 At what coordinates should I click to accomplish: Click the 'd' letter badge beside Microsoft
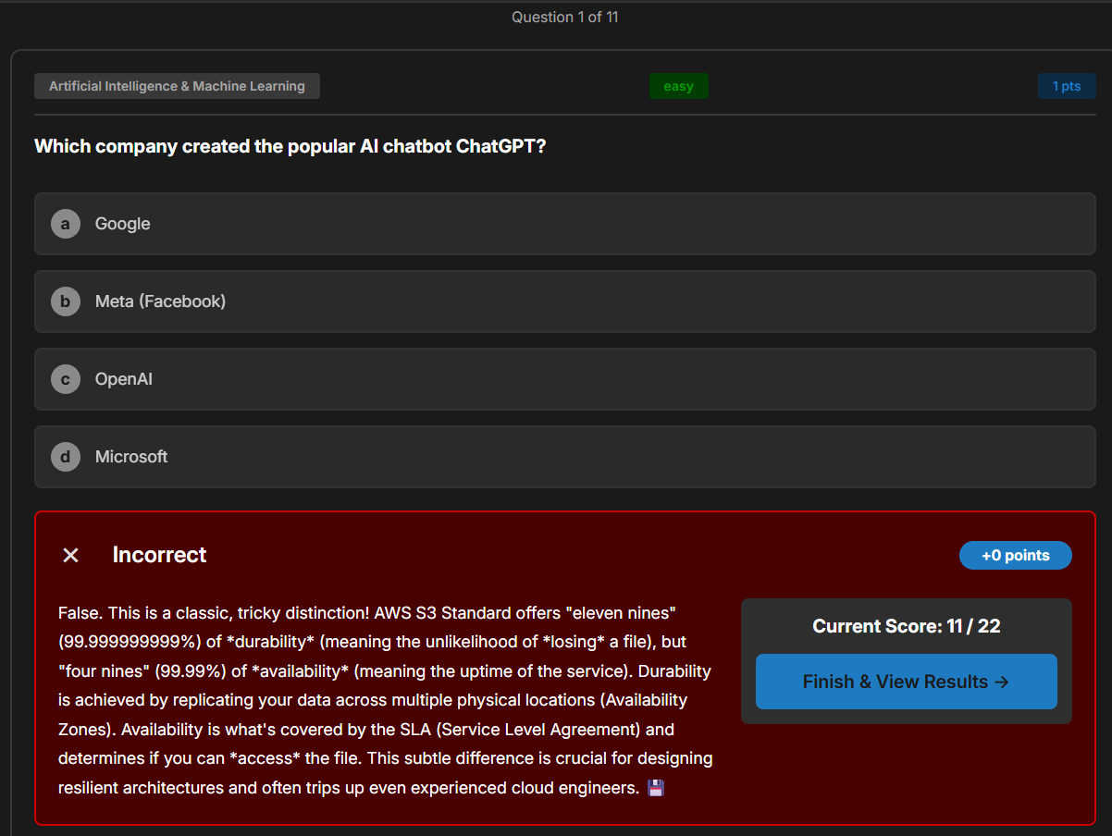coord(66,457)
